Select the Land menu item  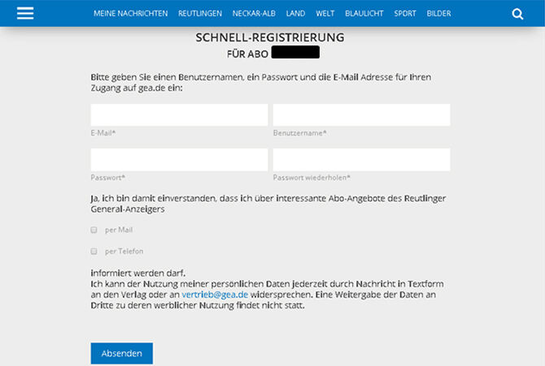coord(296,14)
